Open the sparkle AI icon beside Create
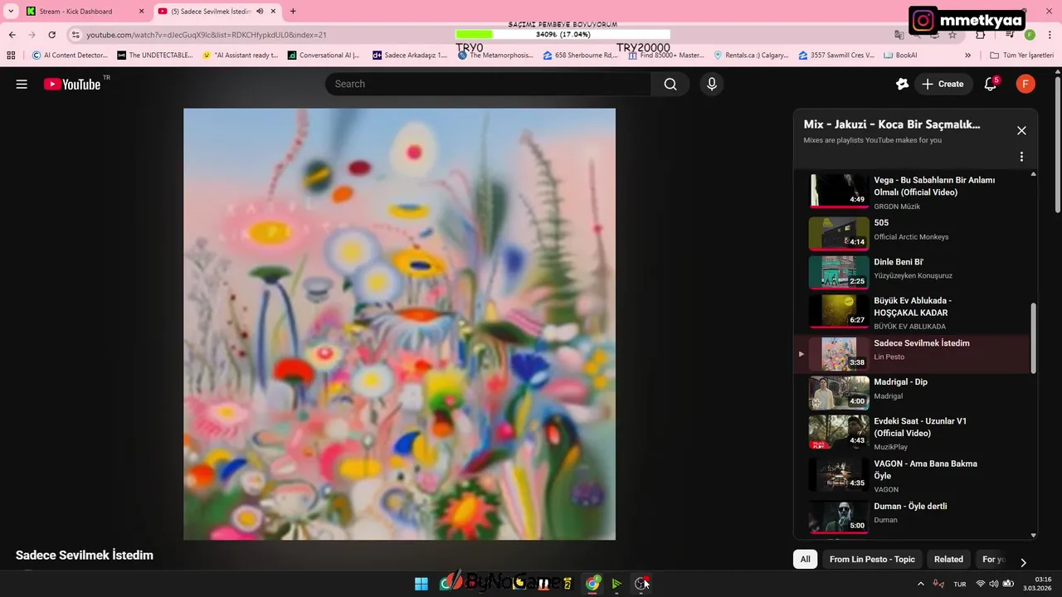This screenshot has height=597, width=1062. click(x=903, y=84)
